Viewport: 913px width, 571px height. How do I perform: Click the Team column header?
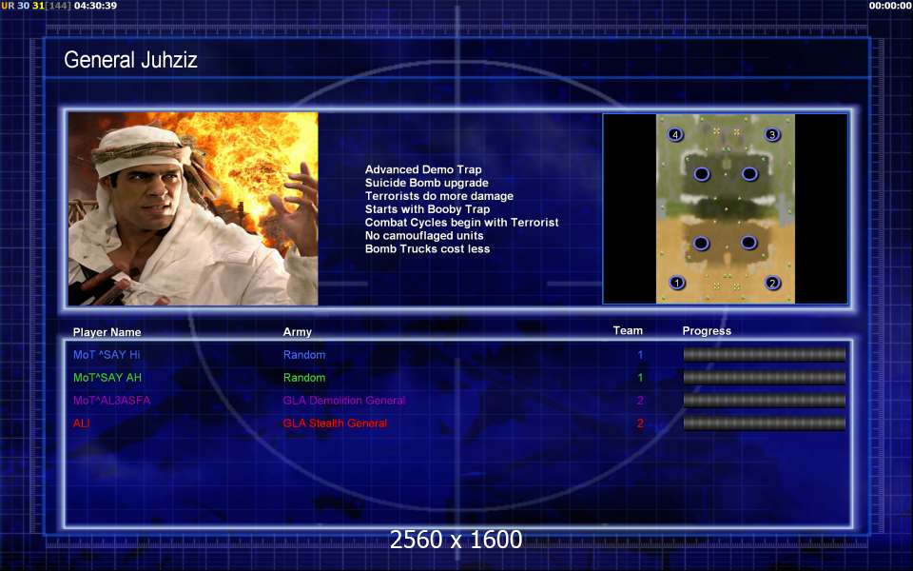pyautogui.click(x=628, y=331)
